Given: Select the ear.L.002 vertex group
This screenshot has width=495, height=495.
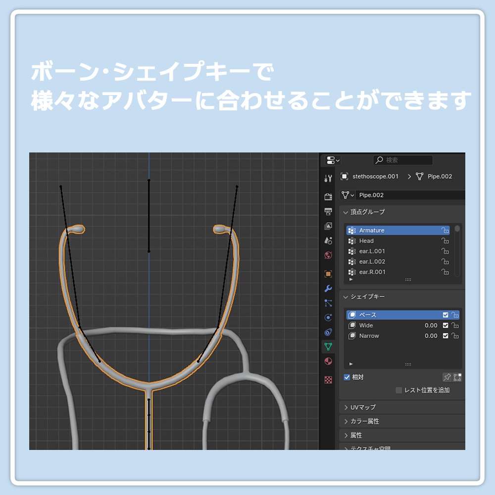Looking at the screenshot, I should [398, 261].
